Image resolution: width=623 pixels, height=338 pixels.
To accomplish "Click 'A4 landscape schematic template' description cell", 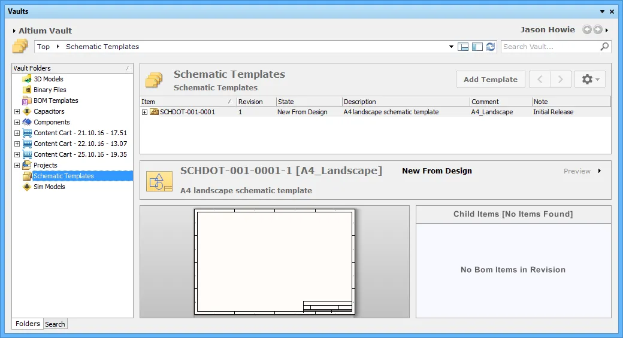I will point(391,112).
